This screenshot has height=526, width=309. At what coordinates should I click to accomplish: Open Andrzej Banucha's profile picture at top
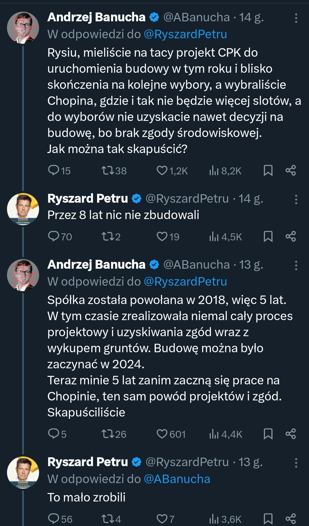point(23,28)
